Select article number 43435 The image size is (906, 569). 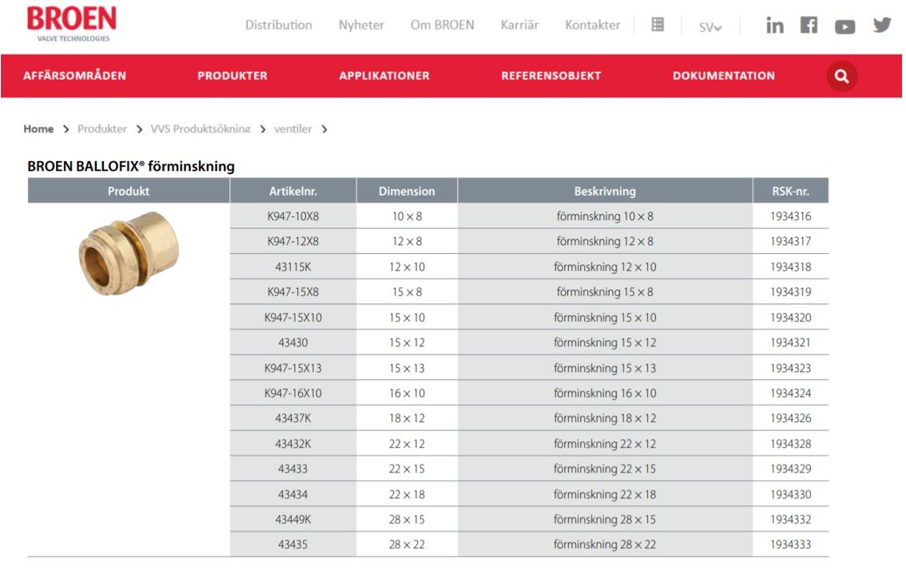click(x=293, y=544)
